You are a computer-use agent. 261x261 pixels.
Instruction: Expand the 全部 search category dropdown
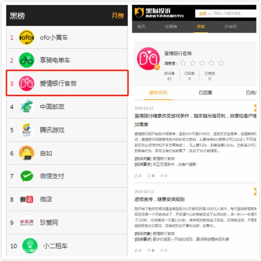(204, 14)
